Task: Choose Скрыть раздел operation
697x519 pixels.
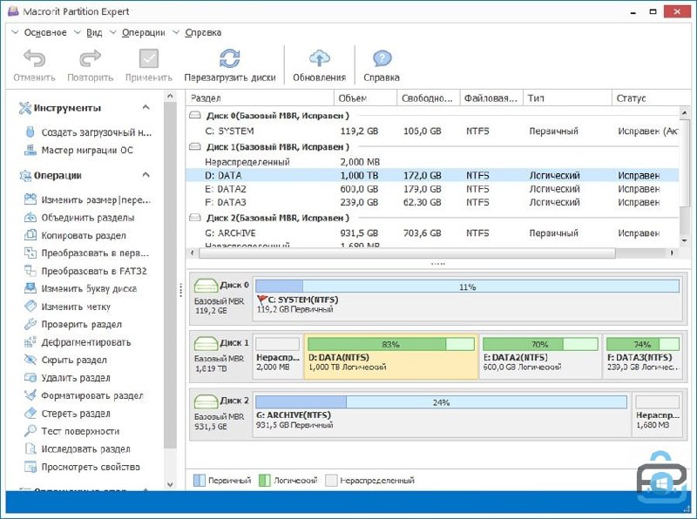Action: pos(66,360)
